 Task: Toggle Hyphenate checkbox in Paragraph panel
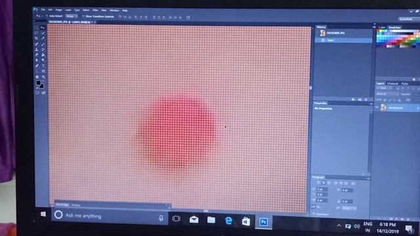tap(314, 214)
